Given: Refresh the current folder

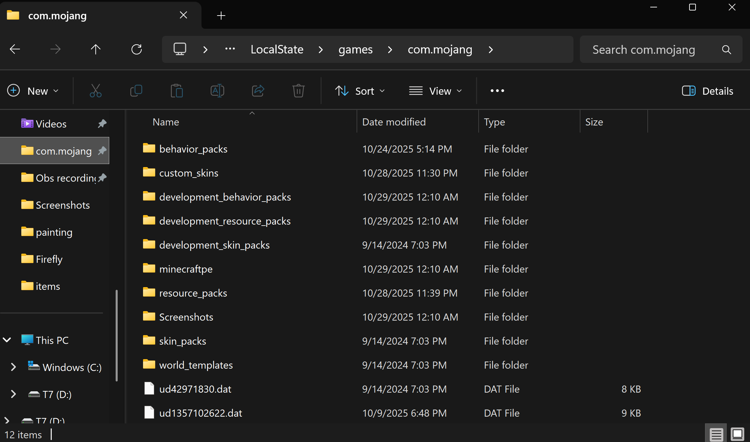Looking at the screenshot, I should pos(137,49).
